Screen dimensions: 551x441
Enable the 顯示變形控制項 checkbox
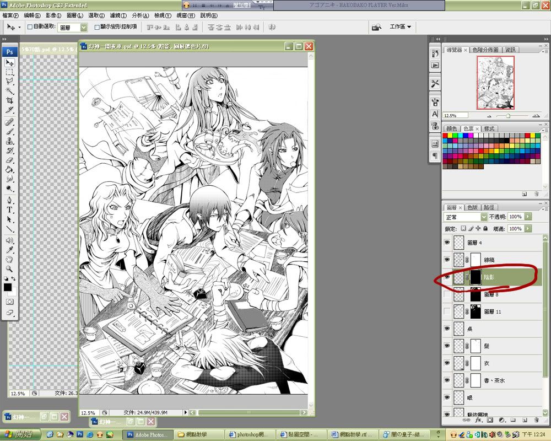point(97,26)
